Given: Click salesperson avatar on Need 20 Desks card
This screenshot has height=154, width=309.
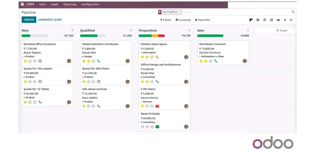Looking at the screenshot, I should point(186,127).
